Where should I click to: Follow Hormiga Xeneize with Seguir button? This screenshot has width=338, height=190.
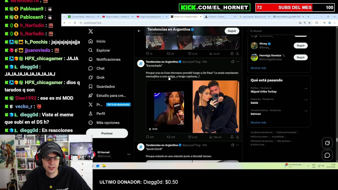tap(301, 57)
